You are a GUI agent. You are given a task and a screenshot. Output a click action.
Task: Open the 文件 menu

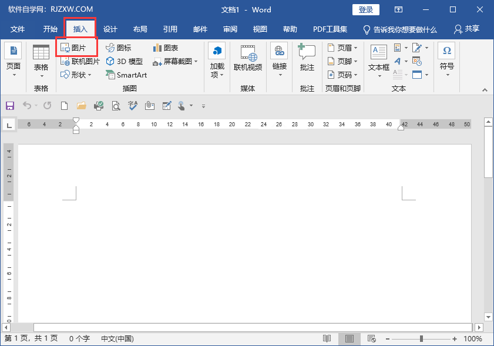click(18, 28)
